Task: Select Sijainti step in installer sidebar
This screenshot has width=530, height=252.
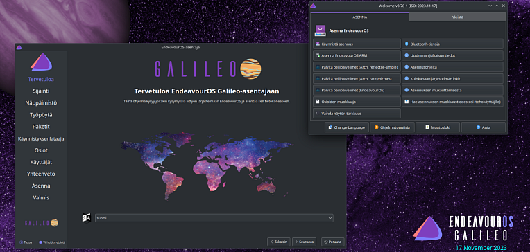Action: pyautogui.click(x=41, y=91)
